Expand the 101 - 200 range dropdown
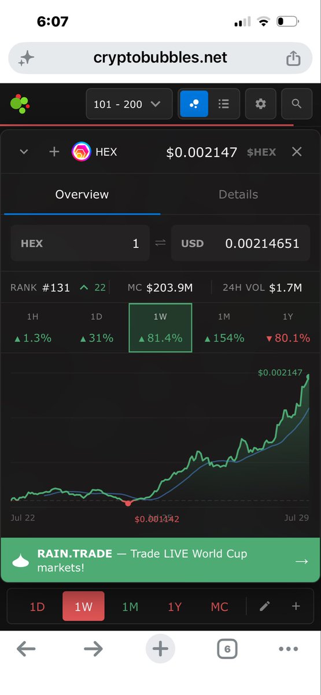 click(x=129, y=104)
